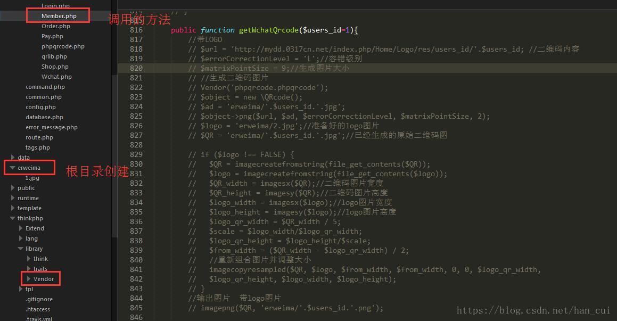Open tags.php file
Viewport: 617px width, 321px height.
pyautogui.click(x=38, y=147)
